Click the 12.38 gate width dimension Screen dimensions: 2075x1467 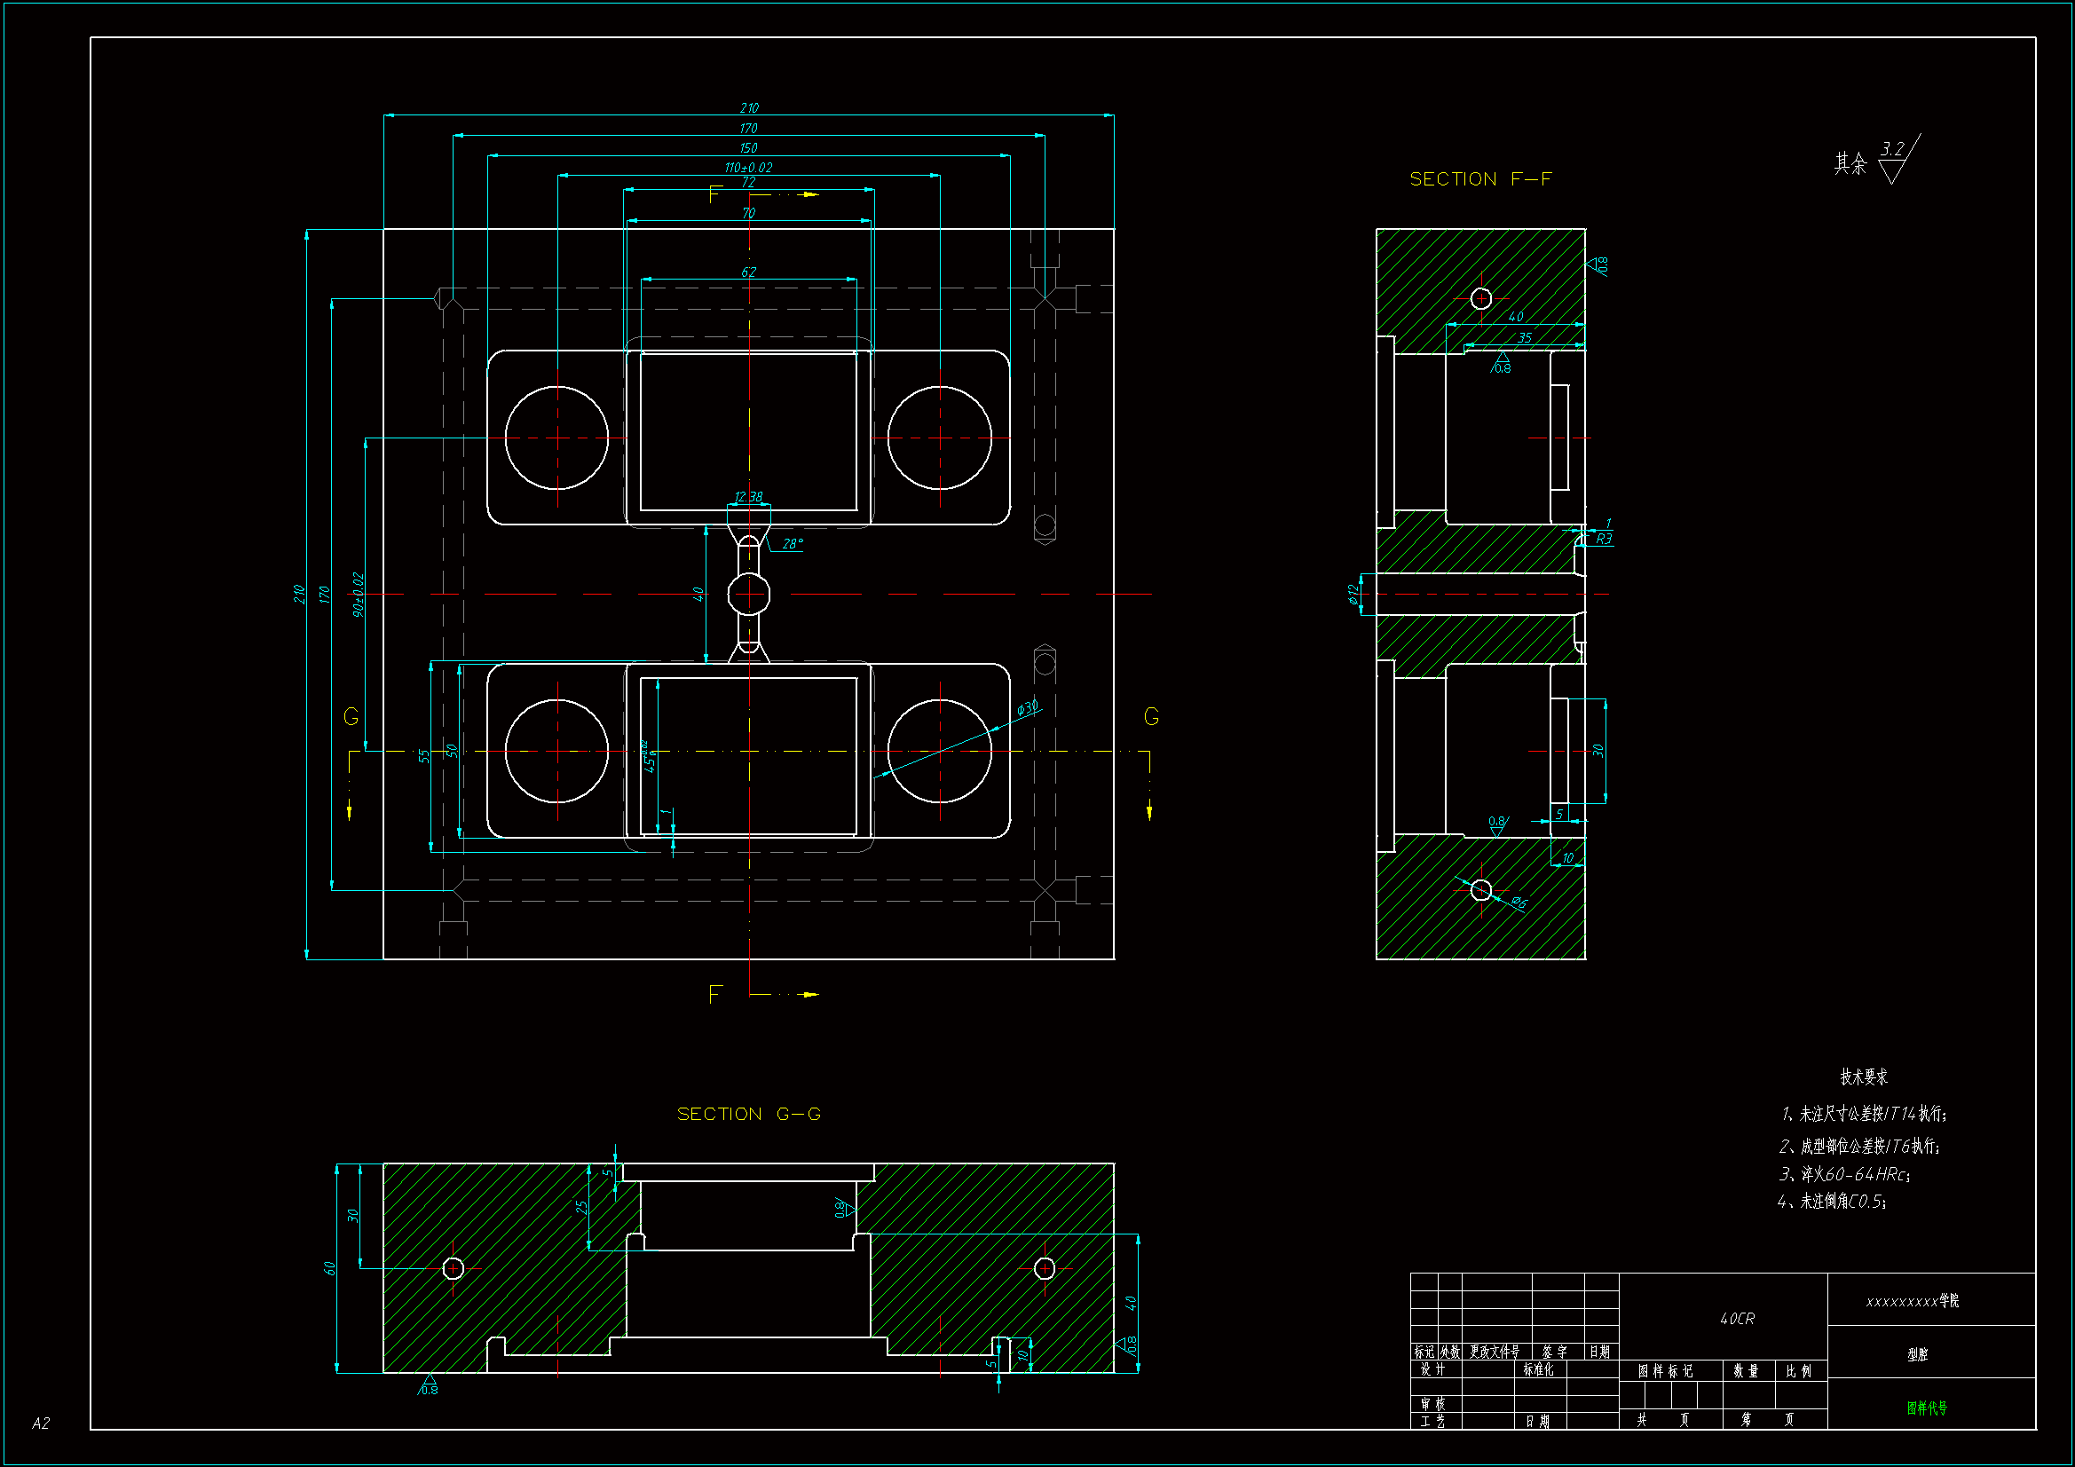(748, 497)
